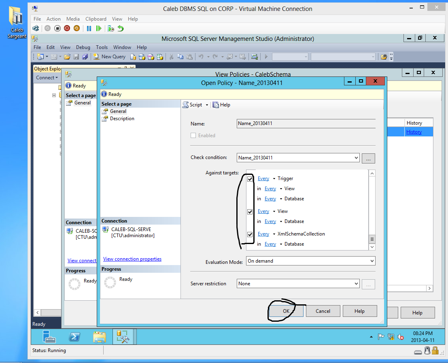448x363 pixels.
Task: Show hidden tray icons arrow
Action: click(x=371, y=337)
